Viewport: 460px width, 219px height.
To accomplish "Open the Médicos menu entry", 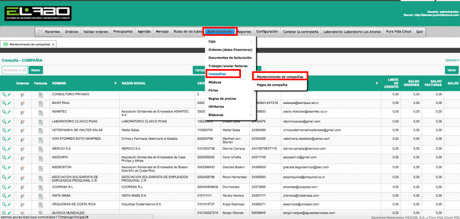I will [x=215, y=82].
